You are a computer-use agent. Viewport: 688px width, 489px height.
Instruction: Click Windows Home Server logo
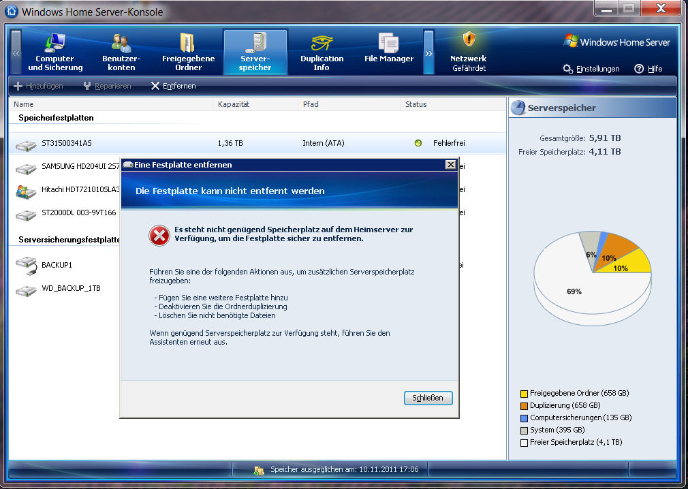coord(616,42)
